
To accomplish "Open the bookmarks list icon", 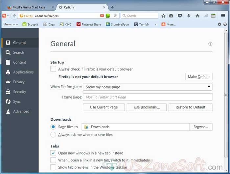I will (171, 16).
